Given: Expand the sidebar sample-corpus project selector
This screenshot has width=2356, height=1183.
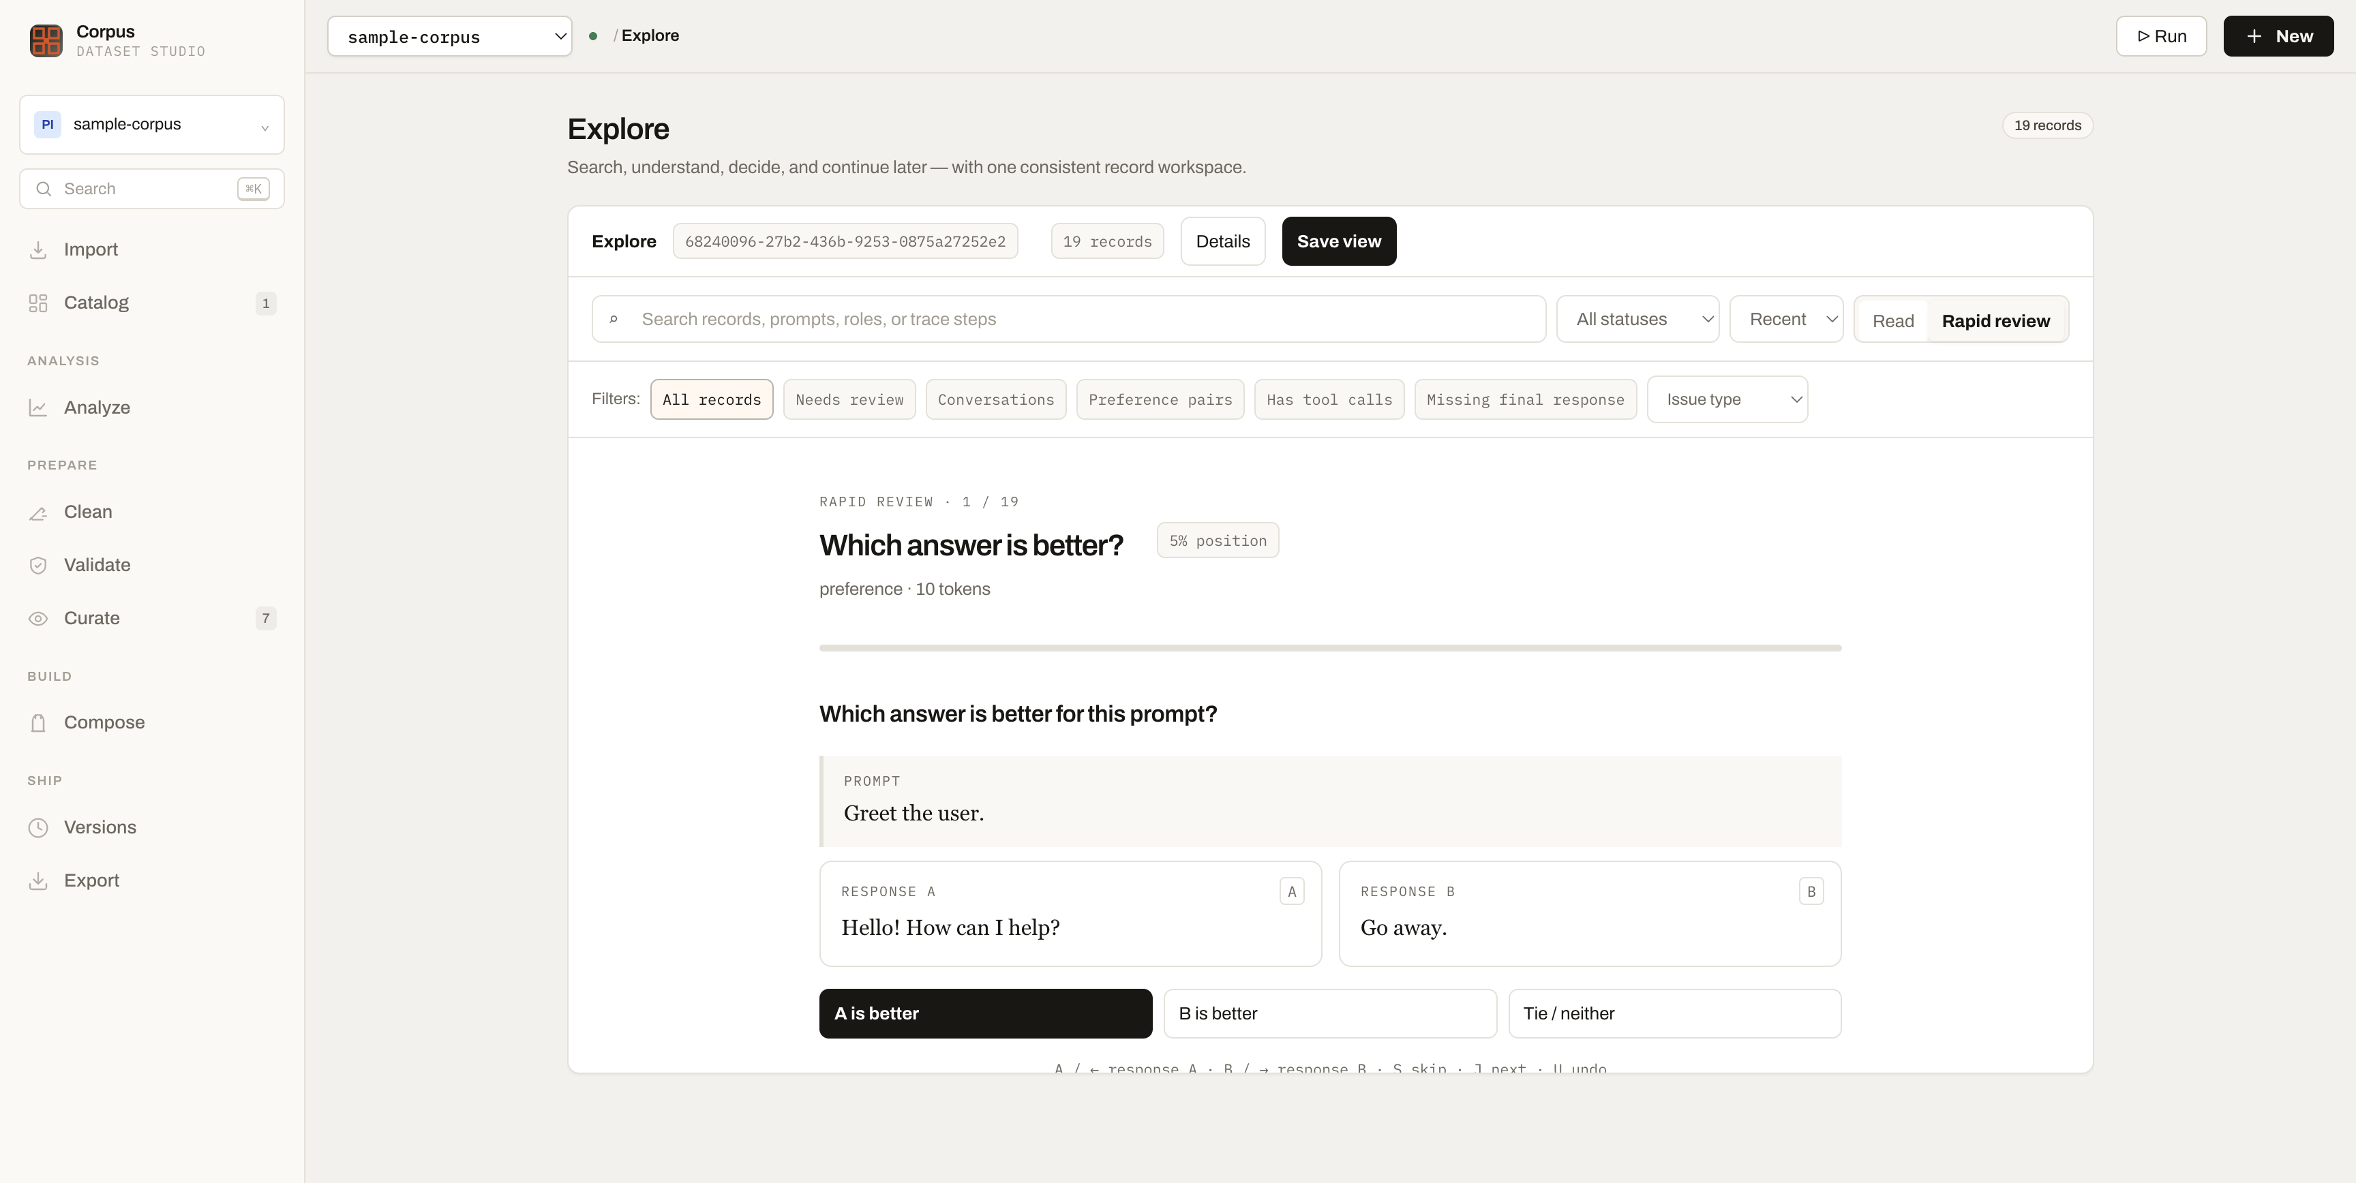Looking at the screenshot, I should [152, 124].
